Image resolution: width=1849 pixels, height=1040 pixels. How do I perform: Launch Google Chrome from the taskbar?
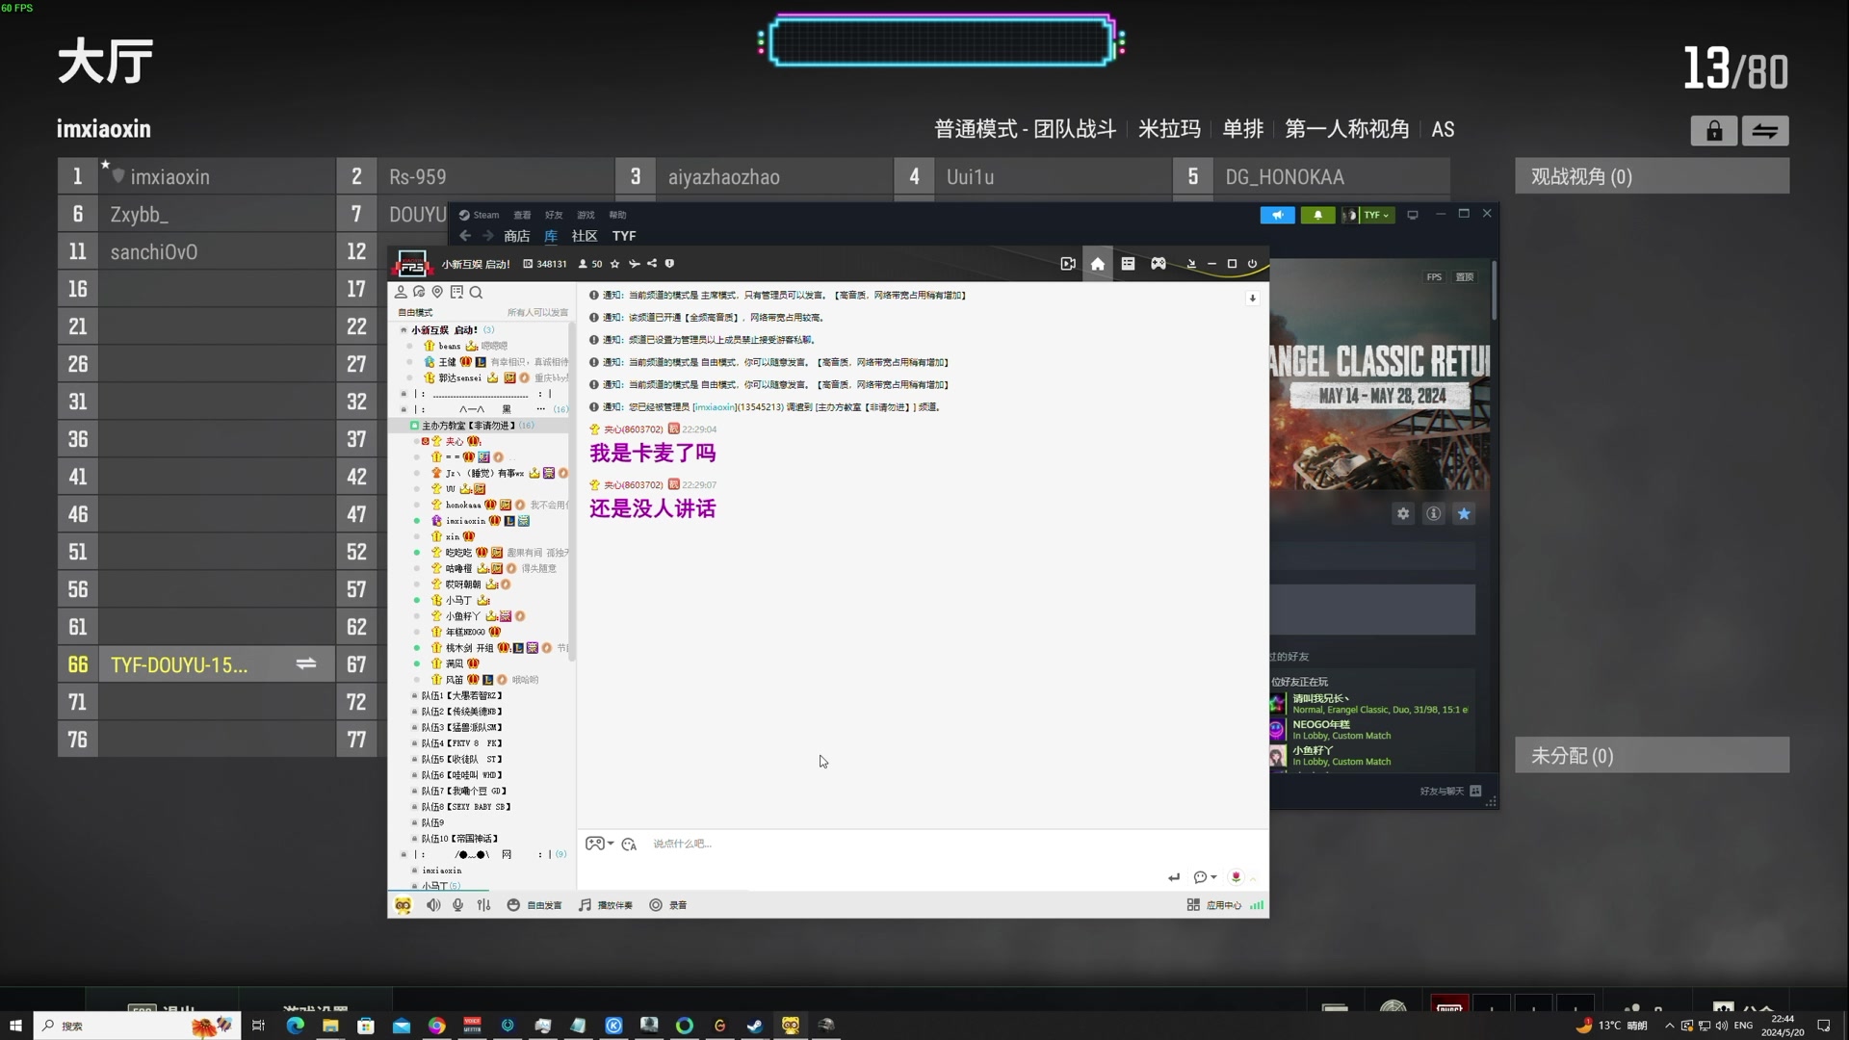pyautogui.click(x=436, y=1026)
